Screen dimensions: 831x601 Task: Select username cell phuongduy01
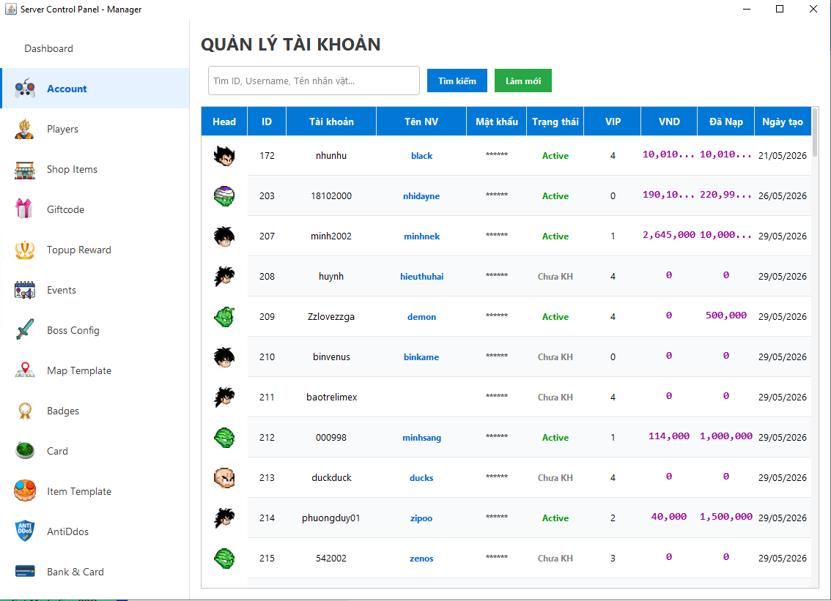pos(331,518)
